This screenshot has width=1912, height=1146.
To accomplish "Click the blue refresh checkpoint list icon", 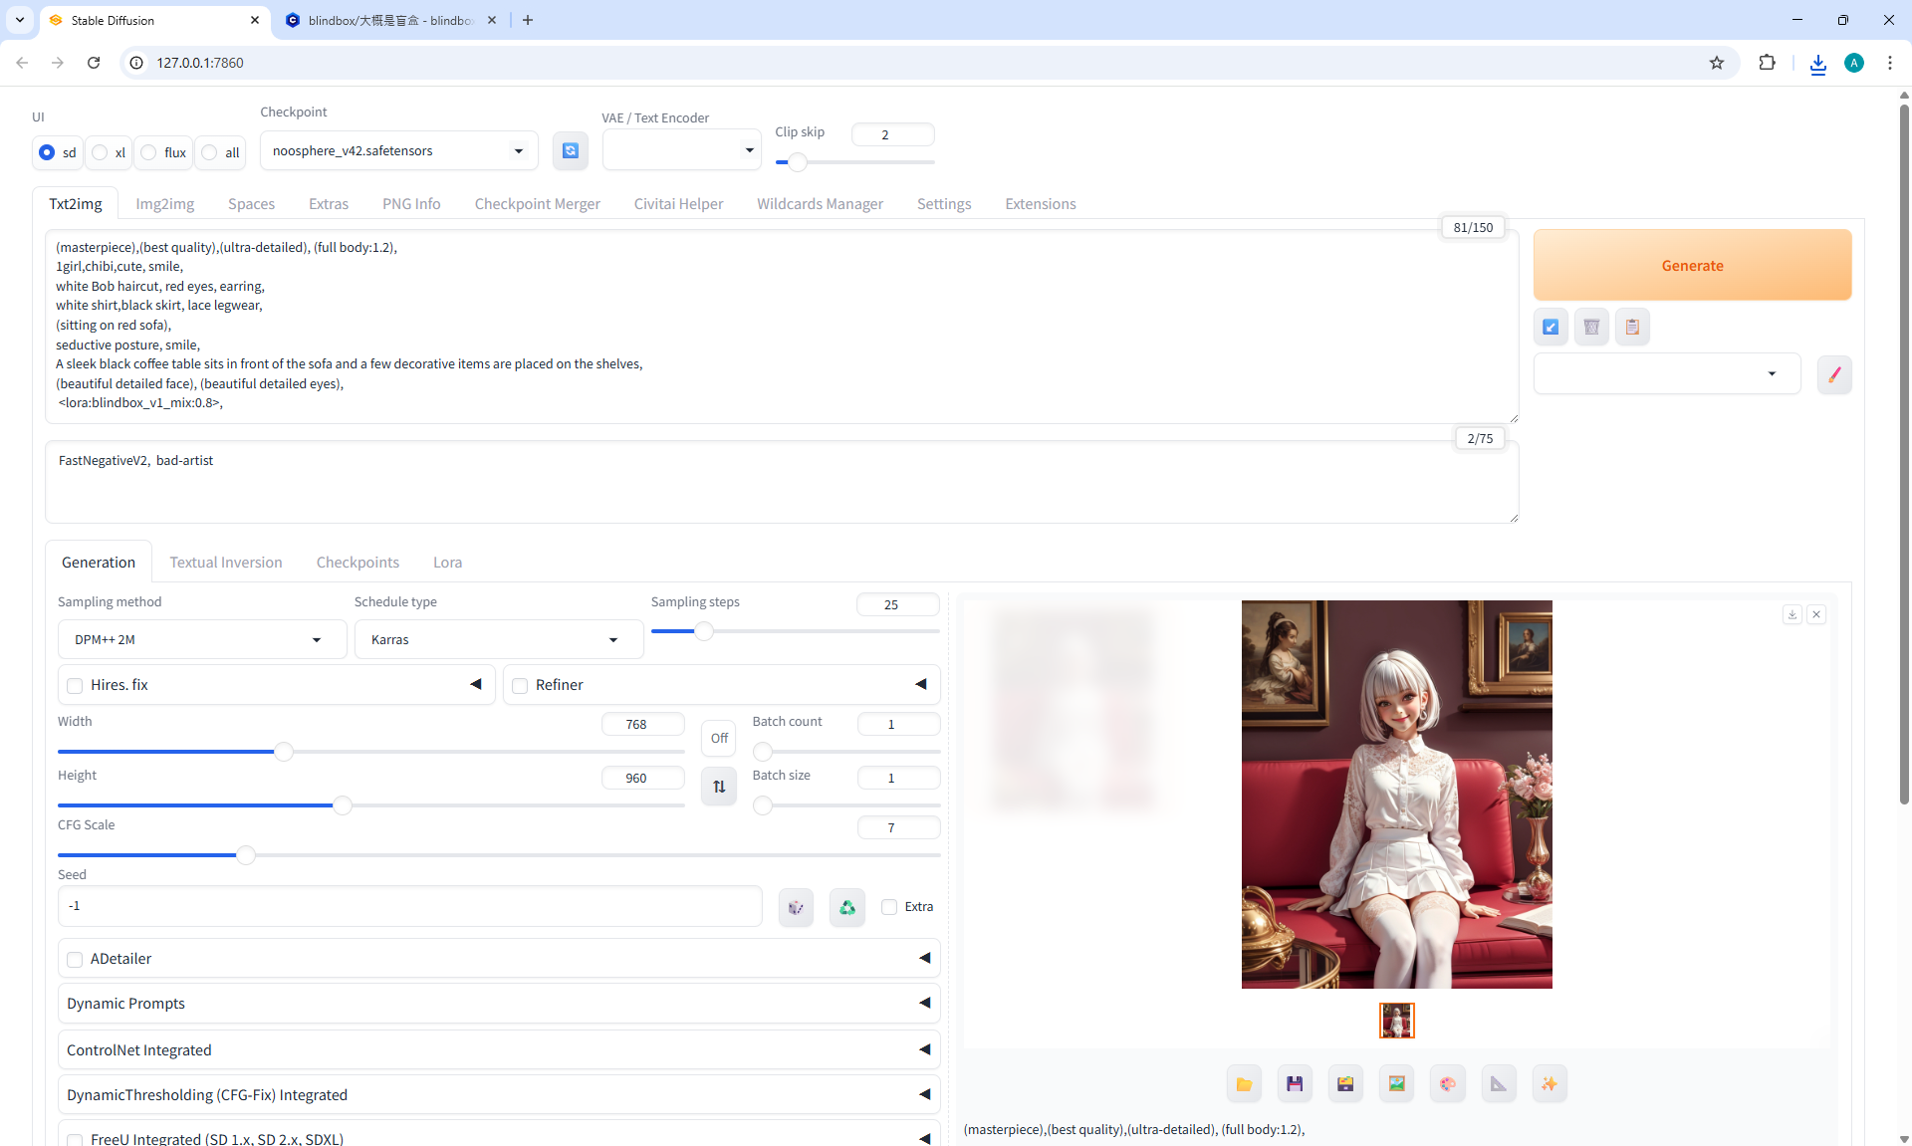I will pos(570,150).
